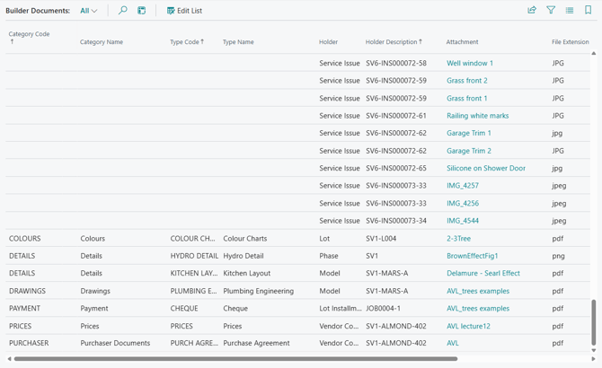The image size is (602, 368).
Task: Open the AVL attachment in PURCHASER row
Action: pyautogui.click(x=453, y=343)
